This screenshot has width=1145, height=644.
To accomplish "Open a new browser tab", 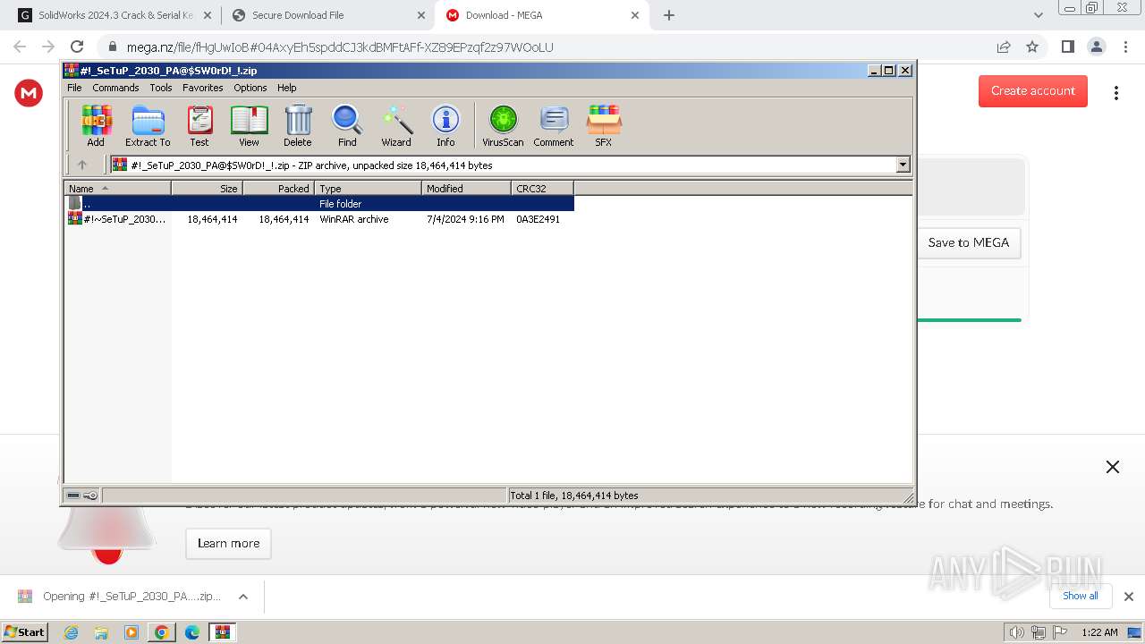I will pos(669,15).
